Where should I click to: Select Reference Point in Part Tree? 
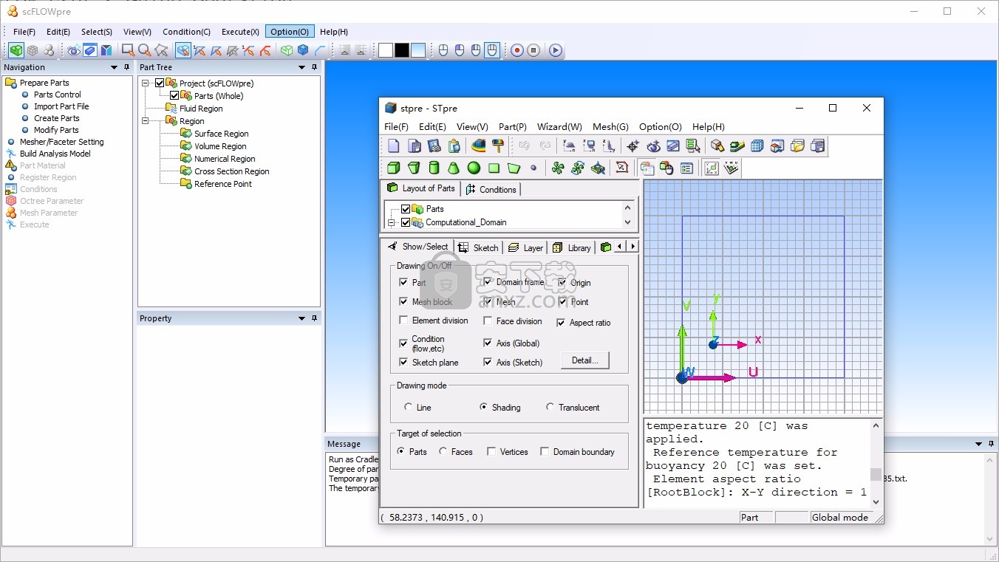223,184
